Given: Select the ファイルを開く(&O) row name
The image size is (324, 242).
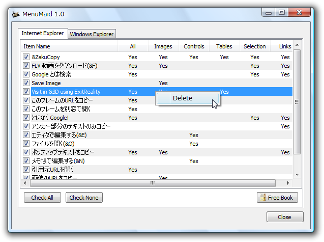Looking at the screenshot, I should point(53,144).
